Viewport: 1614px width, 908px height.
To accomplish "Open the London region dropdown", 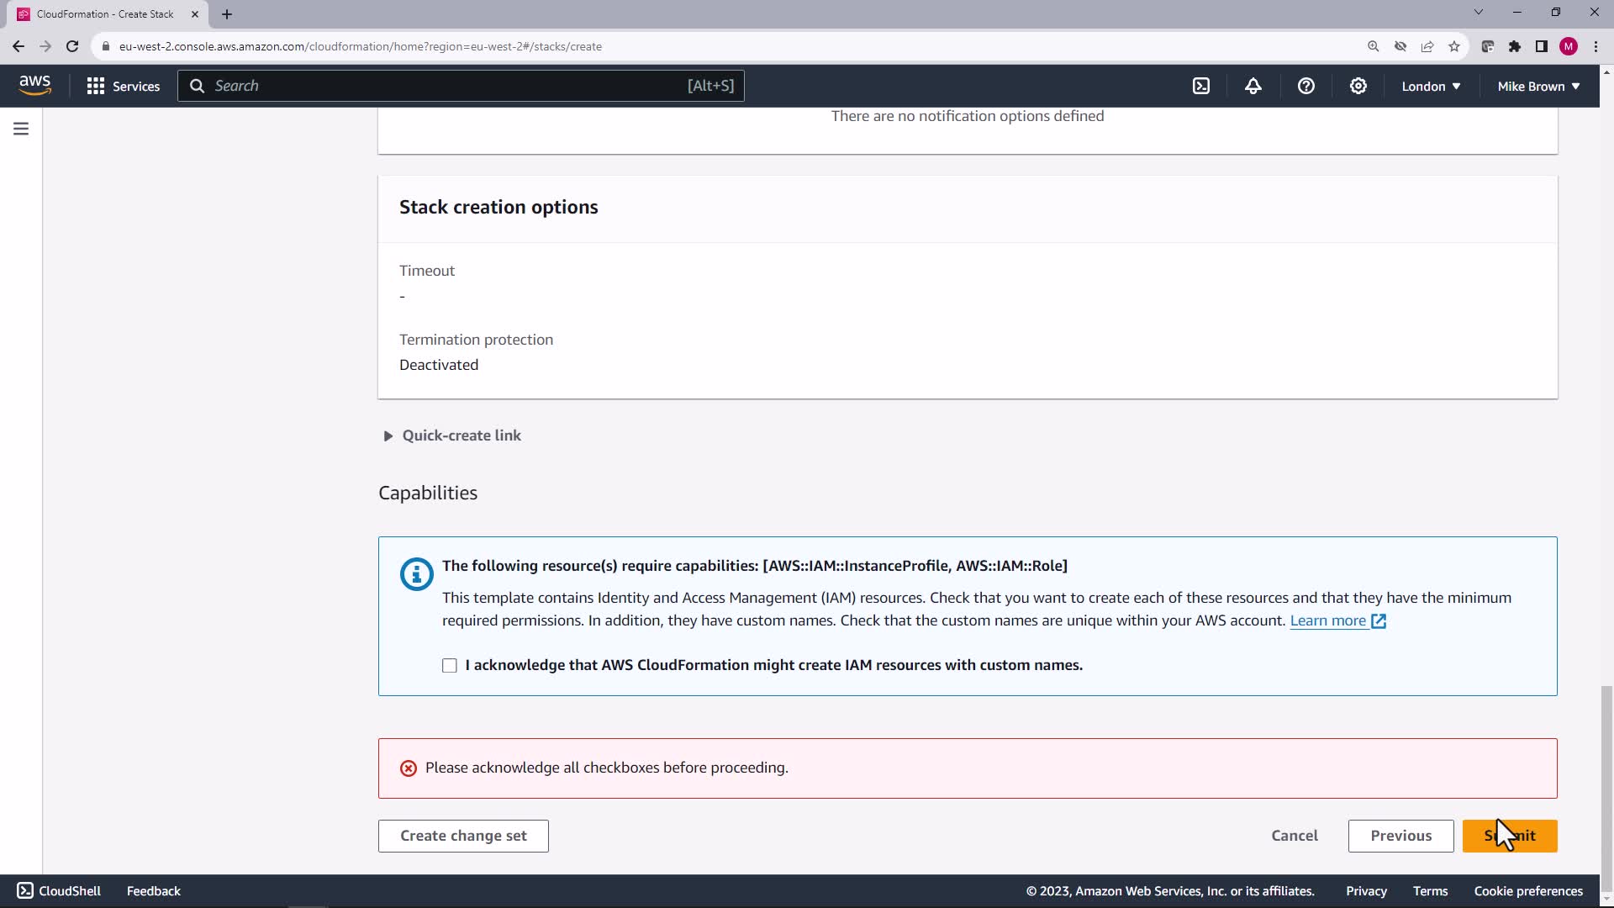I will click(x=1431, y=86).
